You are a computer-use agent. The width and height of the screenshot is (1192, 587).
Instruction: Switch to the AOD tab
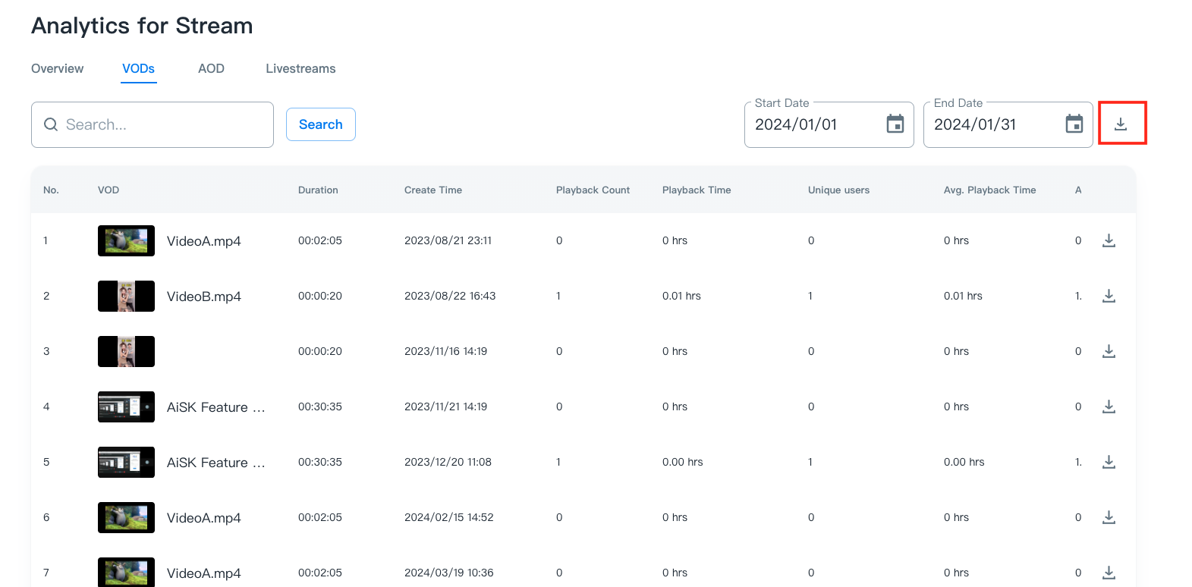pos(211,68)
